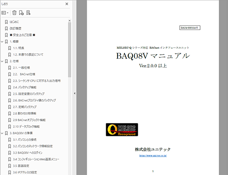Select the 改訂履歴 bookmark
Screen dimensions: 228x175
click(16, 28)
